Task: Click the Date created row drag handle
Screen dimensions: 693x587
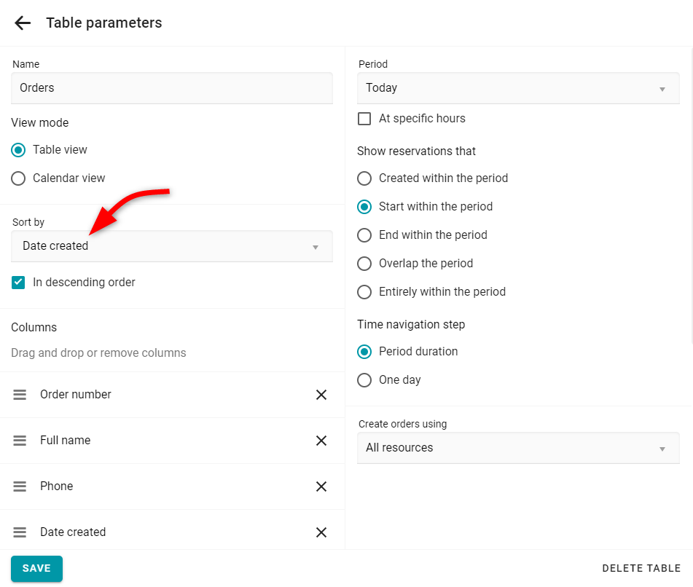Action: 20,532
